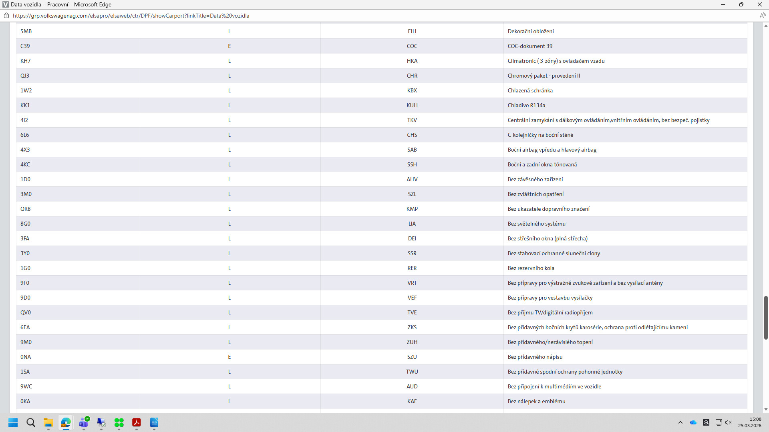Open the green four-leaf clover app
The width and height of the screenshot is (769, 432).
(x=119, y=422)
